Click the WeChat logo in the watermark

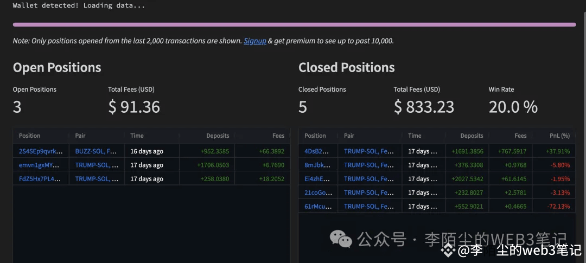pyautogui.click(x=340, y=239)
